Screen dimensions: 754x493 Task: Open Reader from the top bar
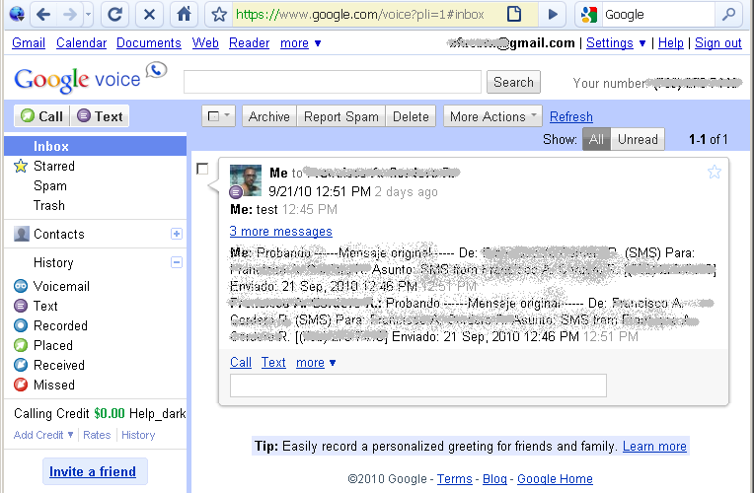pos(249,42)
